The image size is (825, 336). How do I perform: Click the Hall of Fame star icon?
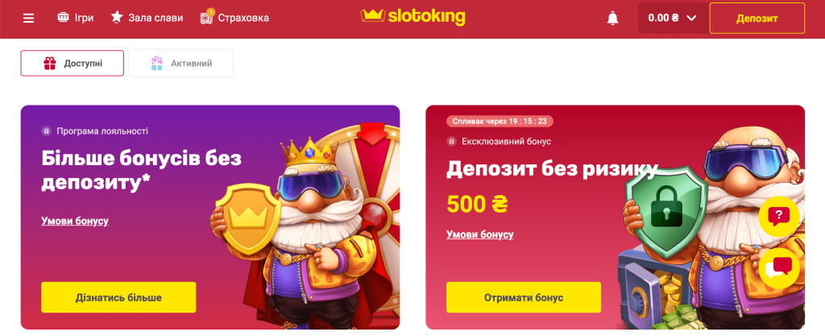click(117, 18)
